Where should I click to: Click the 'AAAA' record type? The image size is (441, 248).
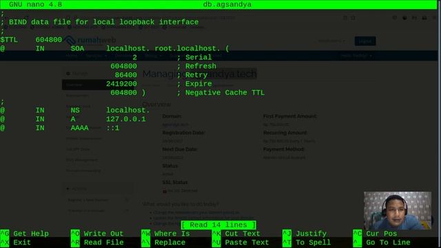click(x=80, y=128)
